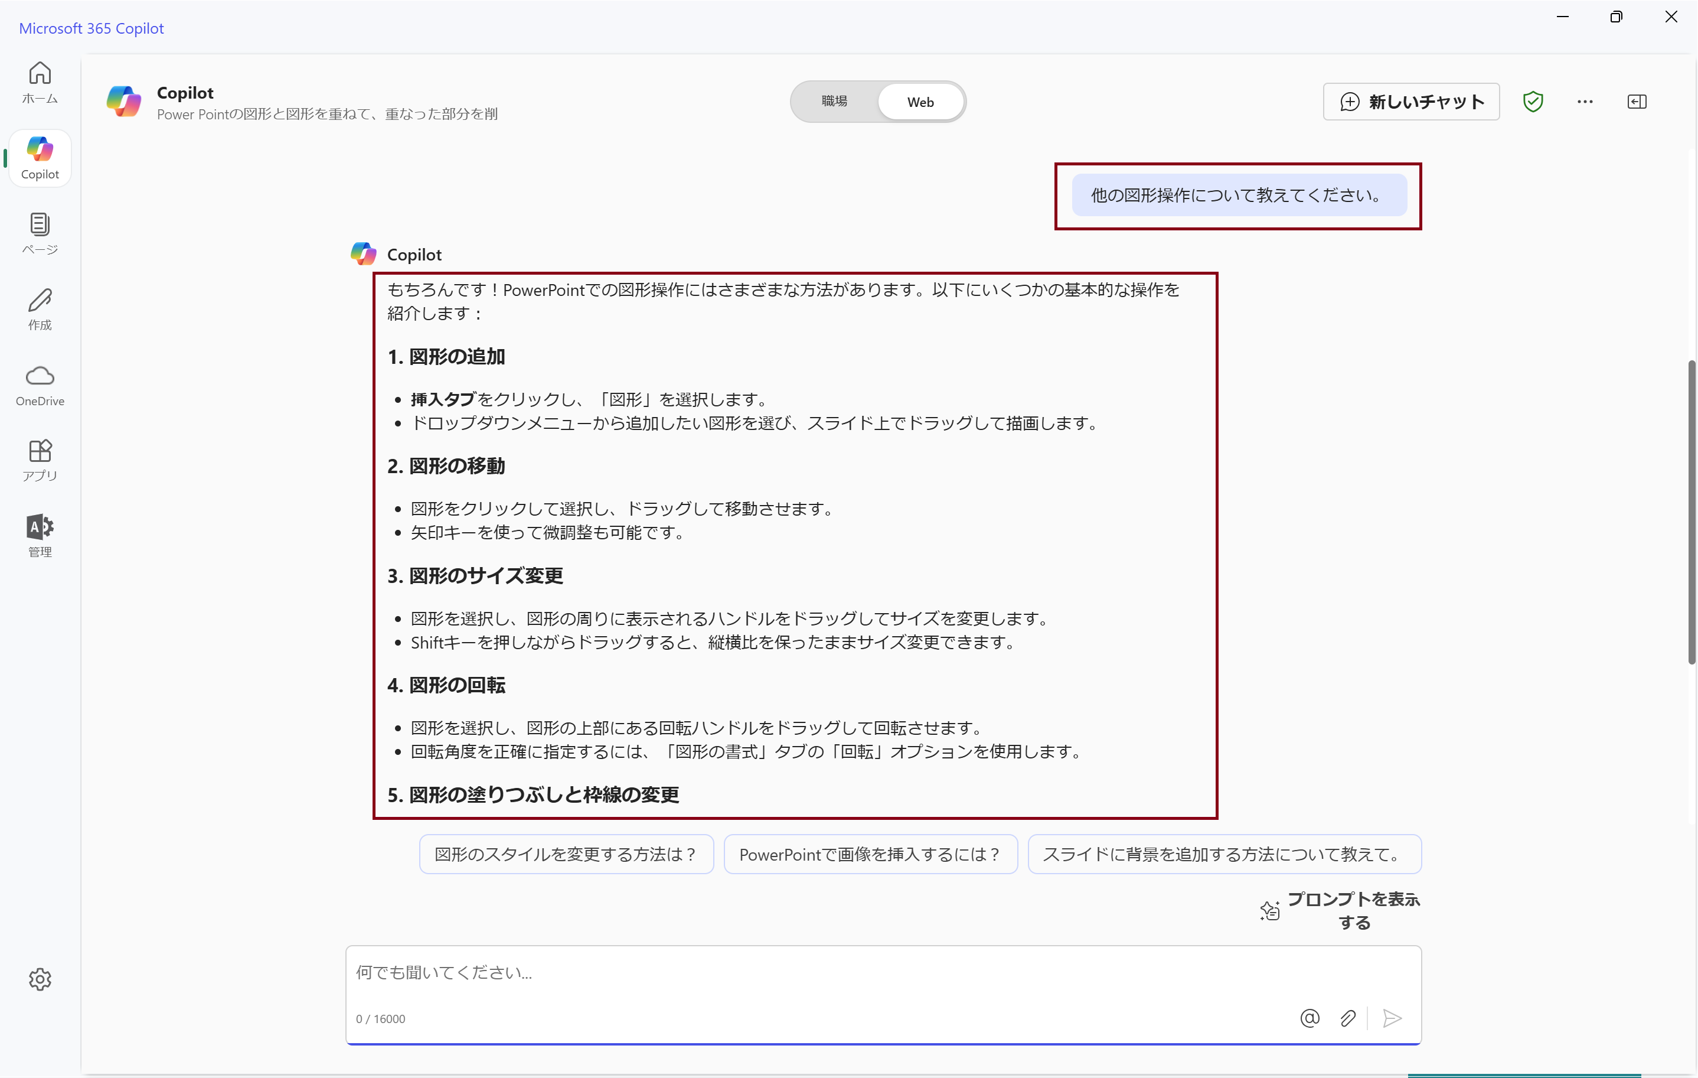This screenshot has height=1078, width=1698.
Task: Click the bold text 挿入タブ
Action: (x=443, y=399)
